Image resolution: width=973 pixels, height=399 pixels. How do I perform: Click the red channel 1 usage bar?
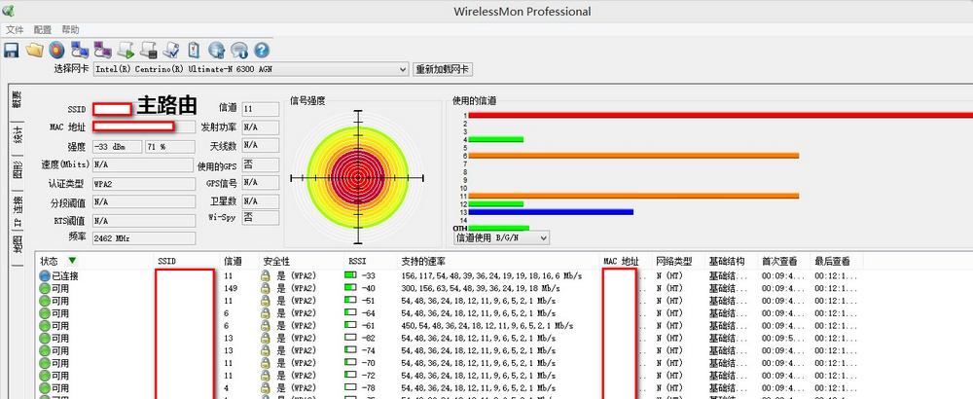pos(720,115)
